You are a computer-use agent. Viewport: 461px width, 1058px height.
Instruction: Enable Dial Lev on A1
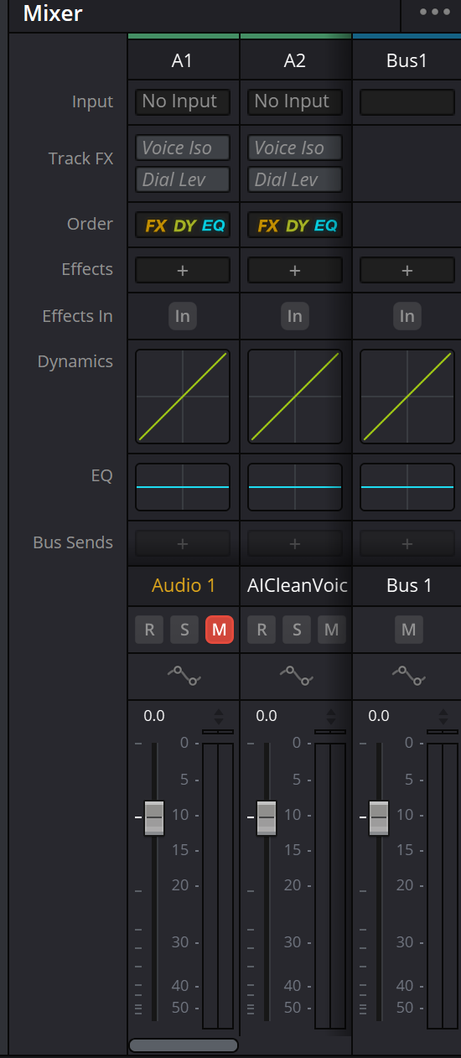coord(183,179)
